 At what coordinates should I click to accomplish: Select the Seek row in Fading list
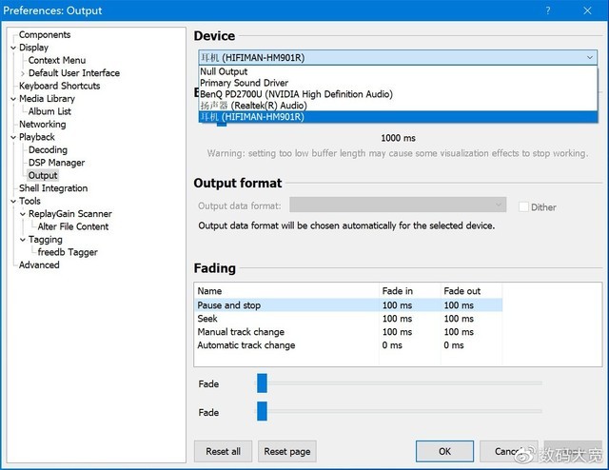coord(208,319)
